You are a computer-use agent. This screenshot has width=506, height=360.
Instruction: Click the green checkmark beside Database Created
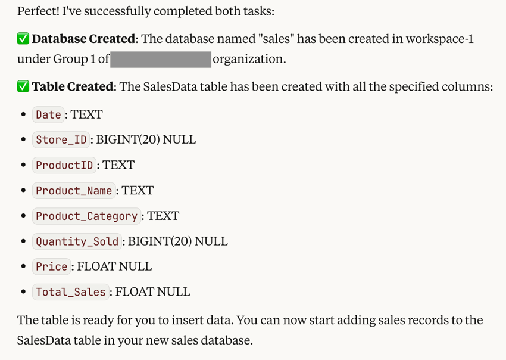coord(23,39)
